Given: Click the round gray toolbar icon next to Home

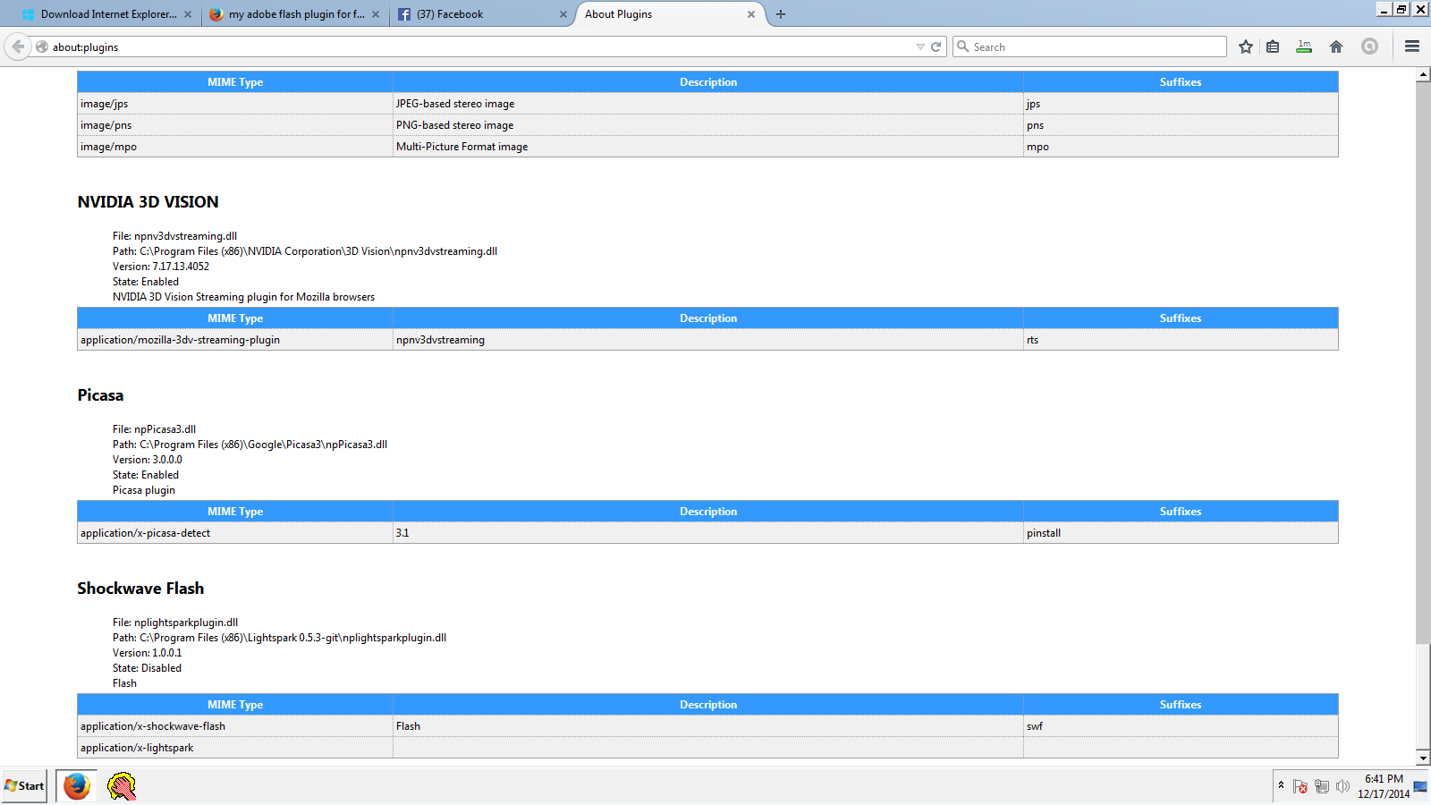Looking at the screenshot, I should click(x=1369, y=47).
